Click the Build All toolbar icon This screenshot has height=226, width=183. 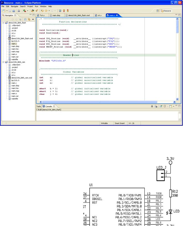19,11
